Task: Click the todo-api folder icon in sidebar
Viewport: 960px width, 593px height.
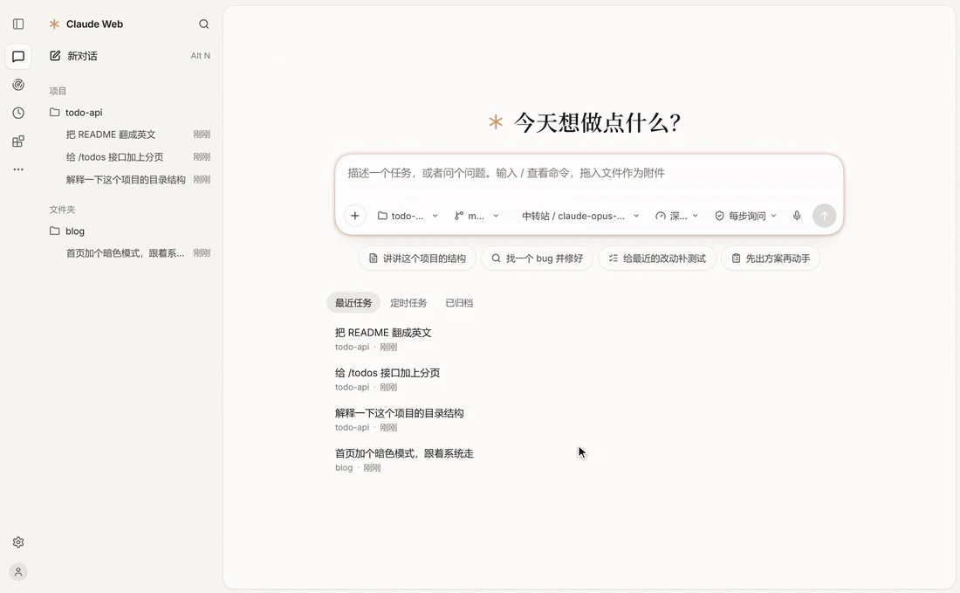Action: [54, 112]
